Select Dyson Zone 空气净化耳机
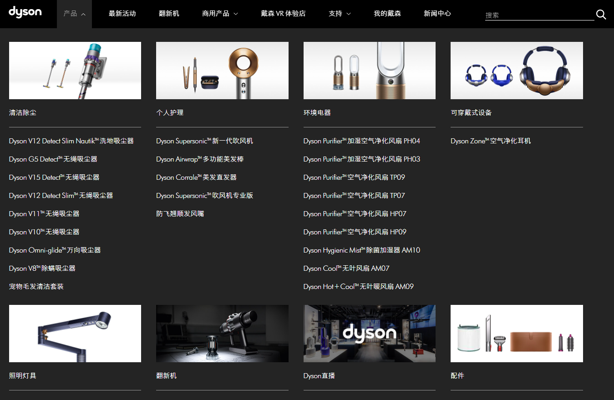This screenshot has height=400, width=614. tap(491, 141)
